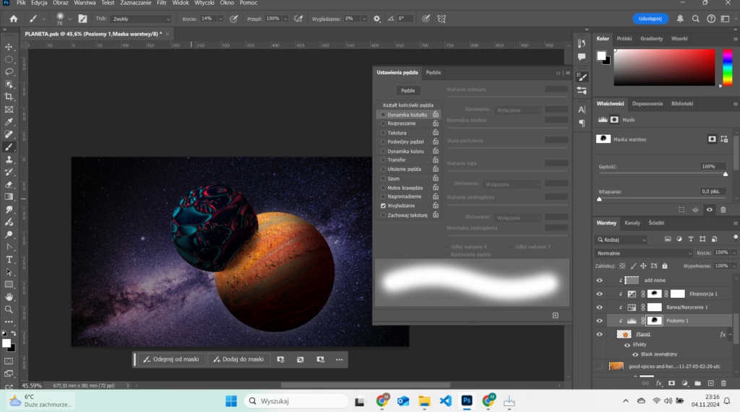740x412 pixels.
Task: Delete mask trash icon in Properties
Action: [x=723, y=210]
